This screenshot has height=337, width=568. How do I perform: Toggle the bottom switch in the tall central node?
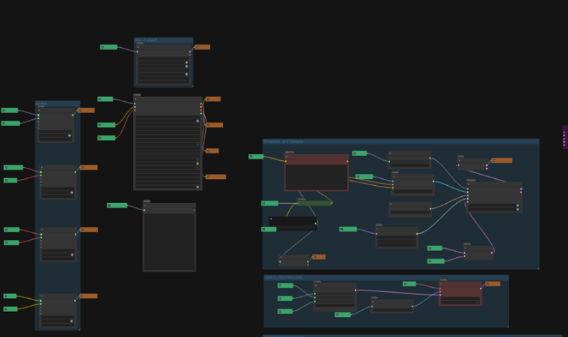click(x=197, y=187)
